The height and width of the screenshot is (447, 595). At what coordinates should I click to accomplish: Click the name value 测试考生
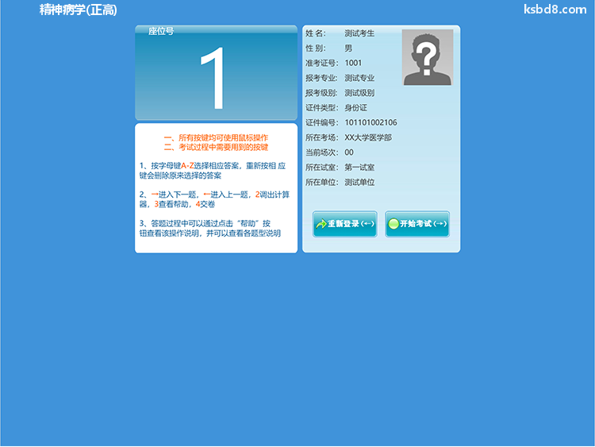[x=359, y=33]
